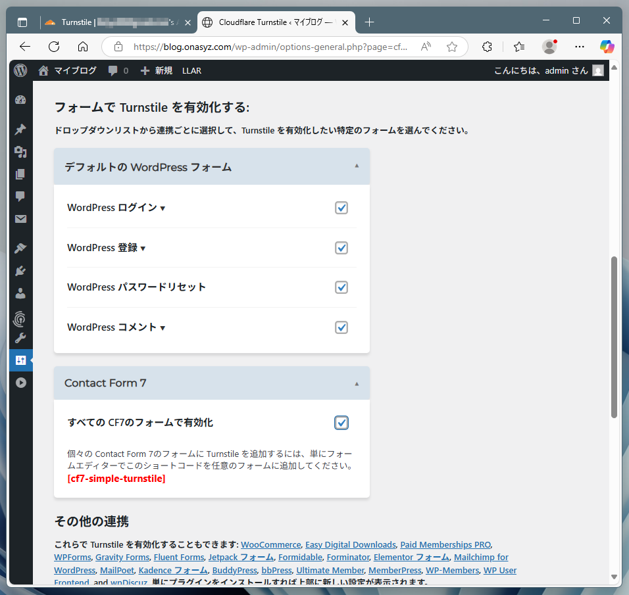The image size is (629, 595).
Task: Click the Pages icon in sidebar
Action: tap(20, 174)
